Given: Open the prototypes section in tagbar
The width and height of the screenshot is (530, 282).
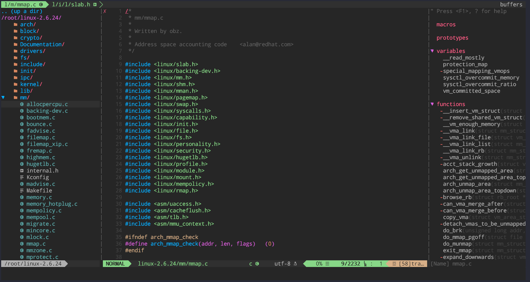Looking at the screenshot, I should (x=452, y=38).
